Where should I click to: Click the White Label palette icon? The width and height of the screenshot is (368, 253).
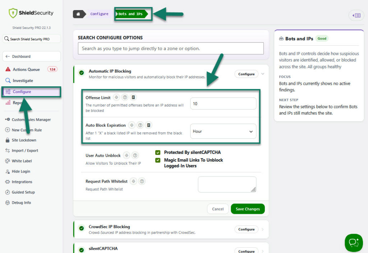pos(8,161)
